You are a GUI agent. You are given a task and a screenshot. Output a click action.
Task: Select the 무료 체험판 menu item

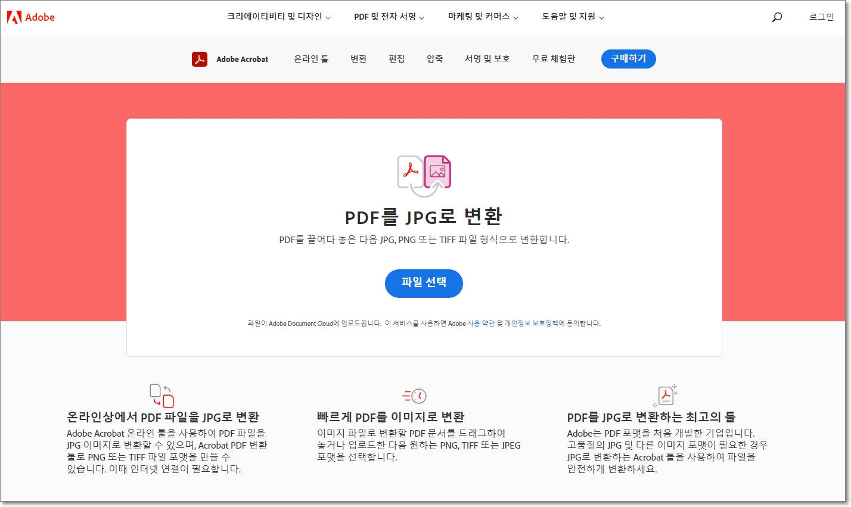tap(554, 58)
